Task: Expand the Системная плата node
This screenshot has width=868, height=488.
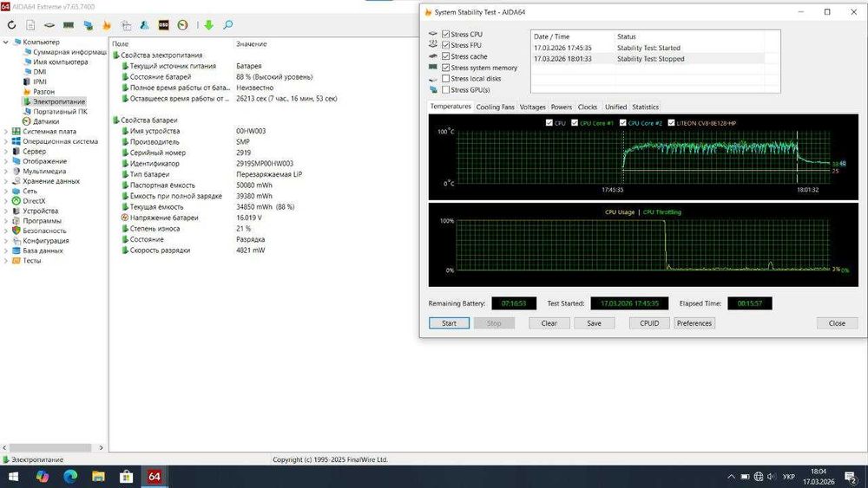Action: (x=5, y=132)
